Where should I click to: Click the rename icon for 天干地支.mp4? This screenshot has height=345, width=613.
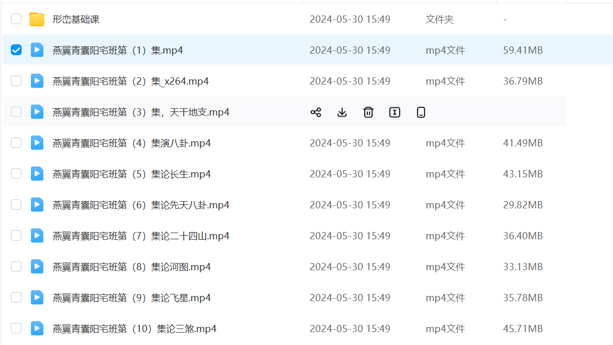click(x=395, y=112)
